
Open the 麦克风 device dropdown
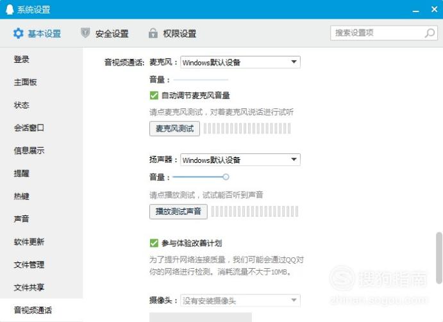coord(240,62)
